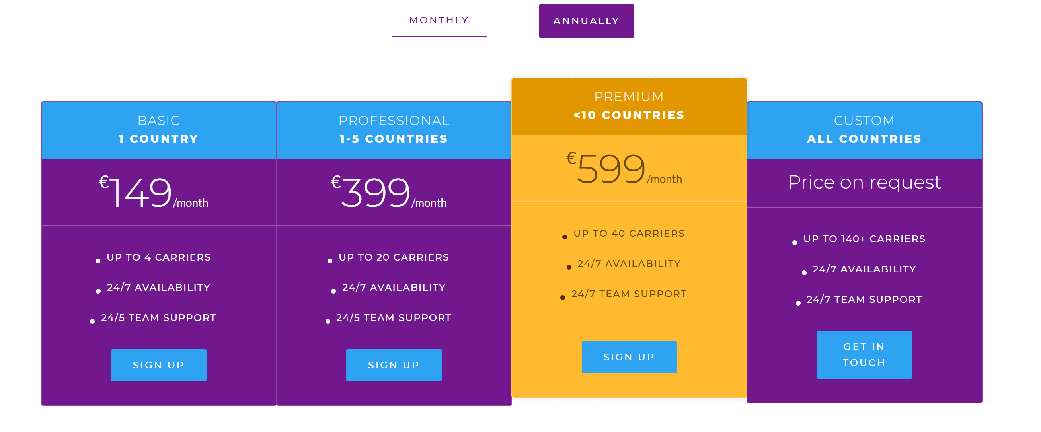
Task: Sign up for the Premium plan
Action: tap(629, 357)
